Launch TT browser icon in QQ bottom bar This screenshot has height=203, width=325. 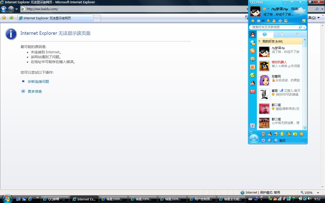click(276, 134)
